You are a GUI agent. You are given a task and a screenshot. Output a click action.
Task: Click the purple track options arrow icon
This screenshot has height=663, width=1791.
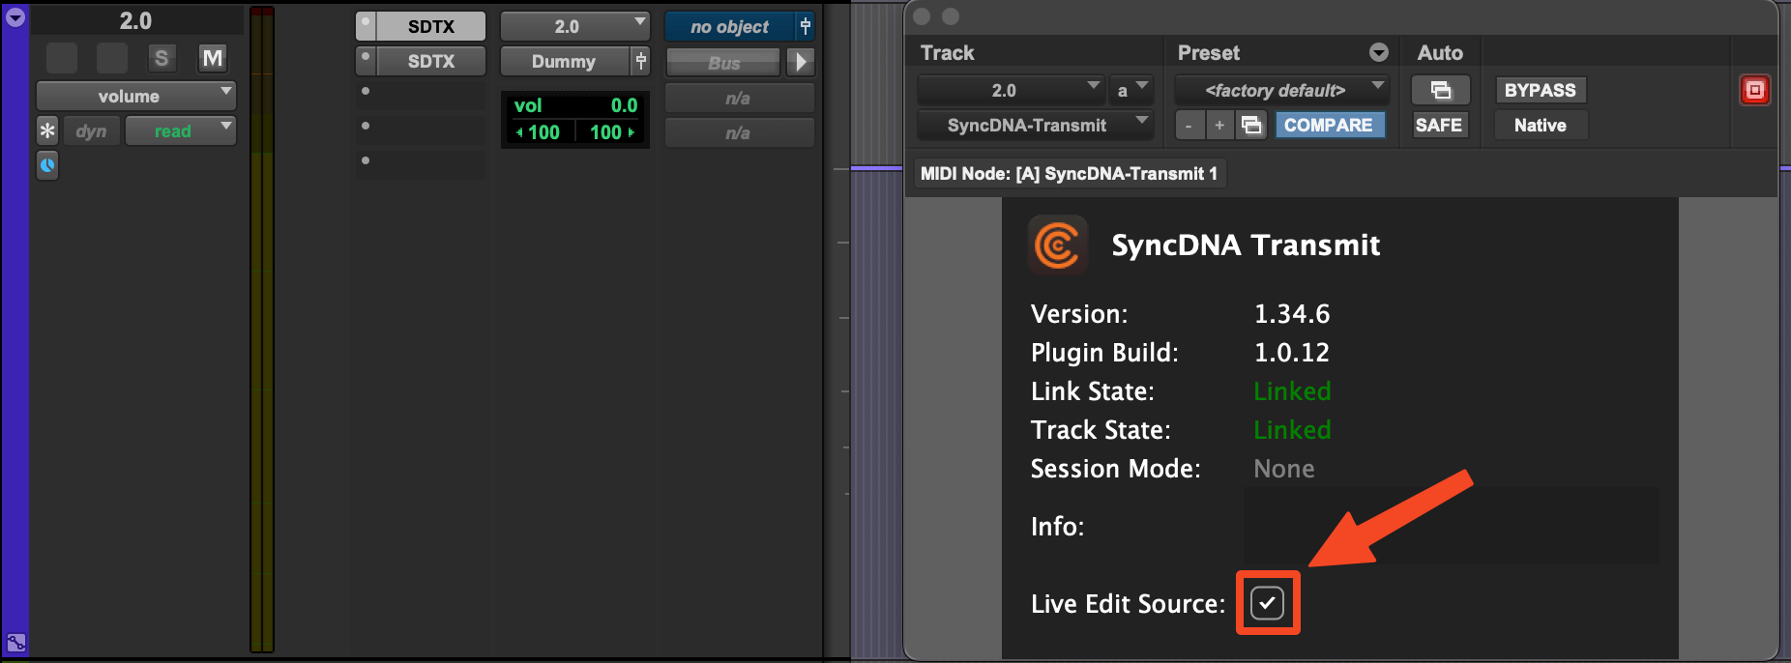click(x=15, y=16)
